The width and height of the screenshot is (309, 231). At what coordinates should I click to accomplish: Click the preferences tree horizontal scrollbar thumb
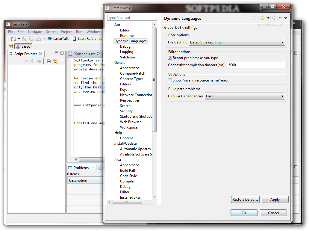(x=127, y=202)
